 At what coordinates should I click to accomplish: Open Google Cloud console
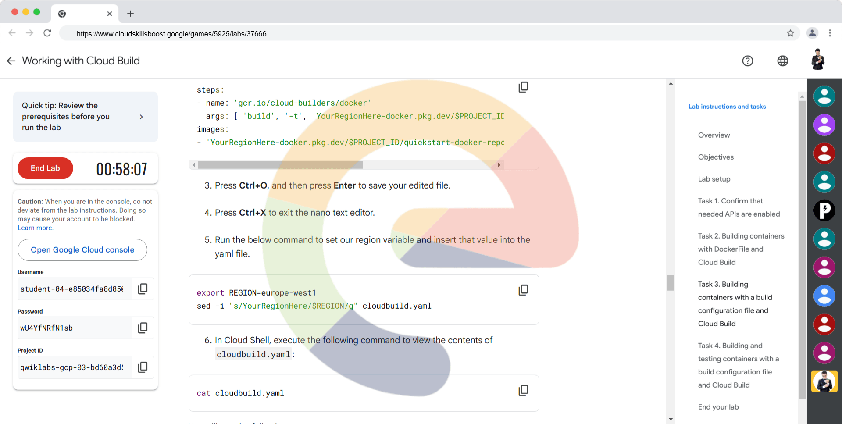click(x=82, y=250)
